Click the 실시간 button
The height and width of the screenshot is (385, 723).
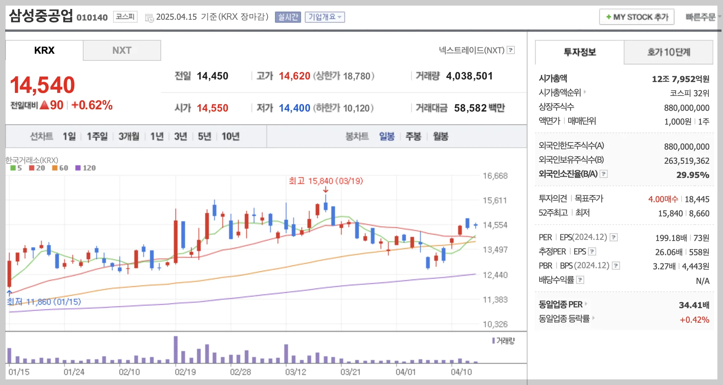tap(288, 17)
